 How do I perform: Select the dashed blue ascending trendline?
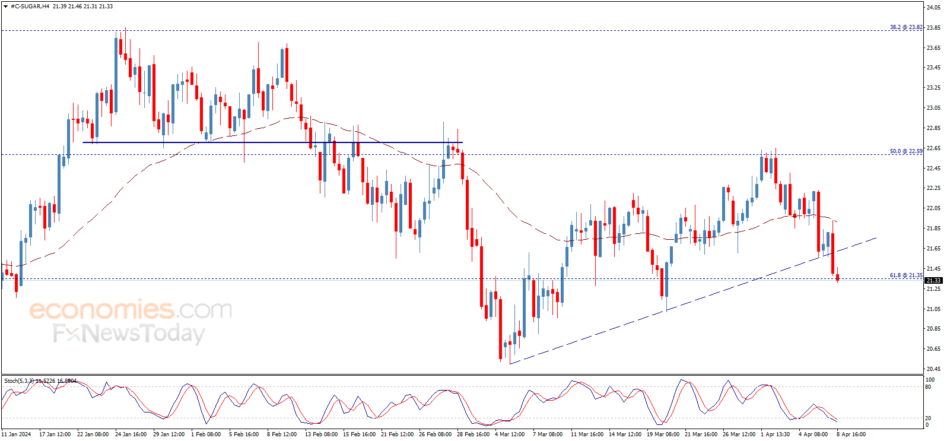[692, 301]
